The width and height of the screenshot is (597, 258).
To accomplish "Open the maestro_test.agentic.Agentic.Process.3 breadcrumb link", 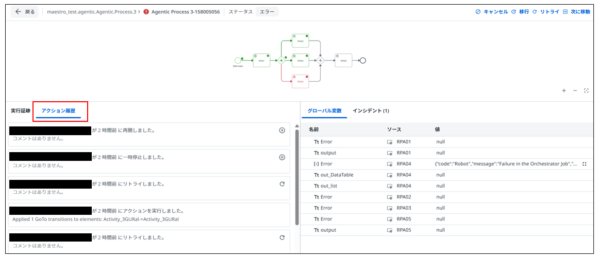I will (x=91, y=11).
